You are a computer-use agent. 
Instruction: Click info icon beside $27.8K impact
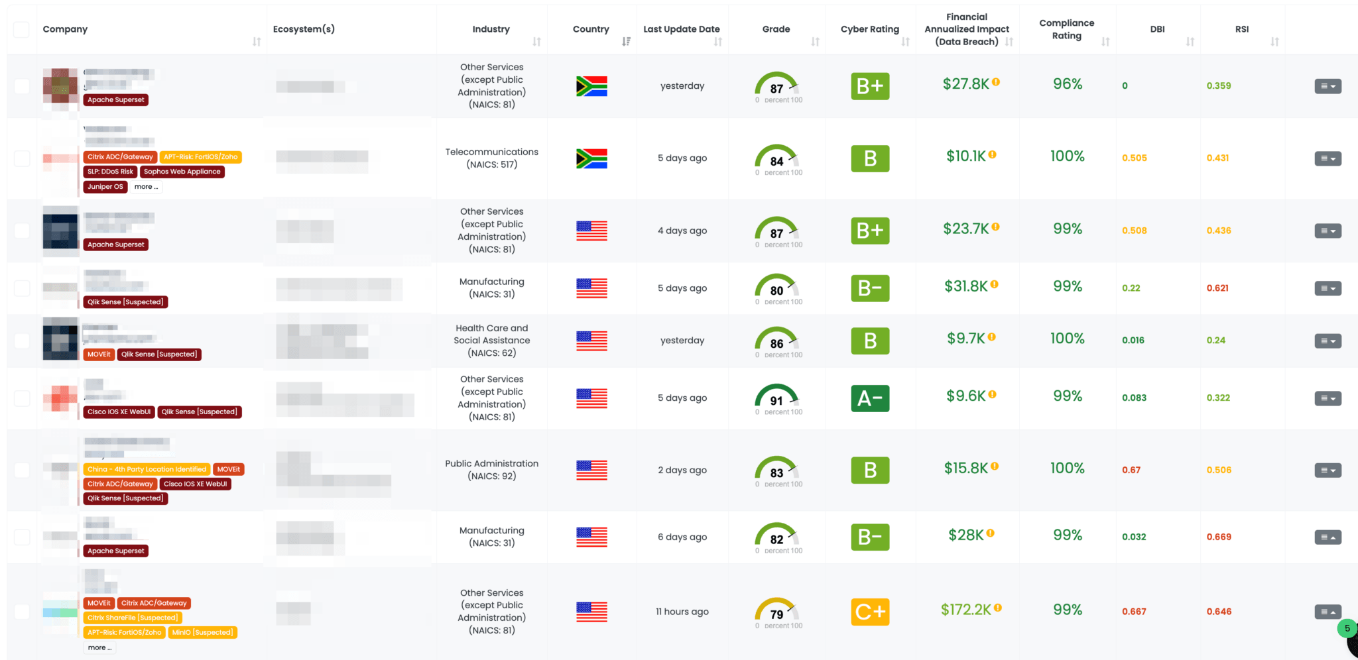996,82
